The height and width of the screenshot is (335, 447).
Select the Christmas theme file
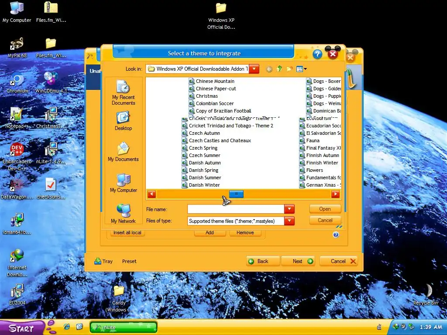tap(203, 96)
